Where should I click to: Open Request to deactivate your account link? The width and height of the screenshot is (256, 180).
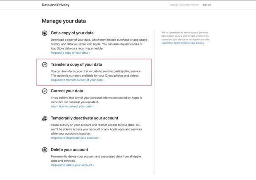pos(75,138)
